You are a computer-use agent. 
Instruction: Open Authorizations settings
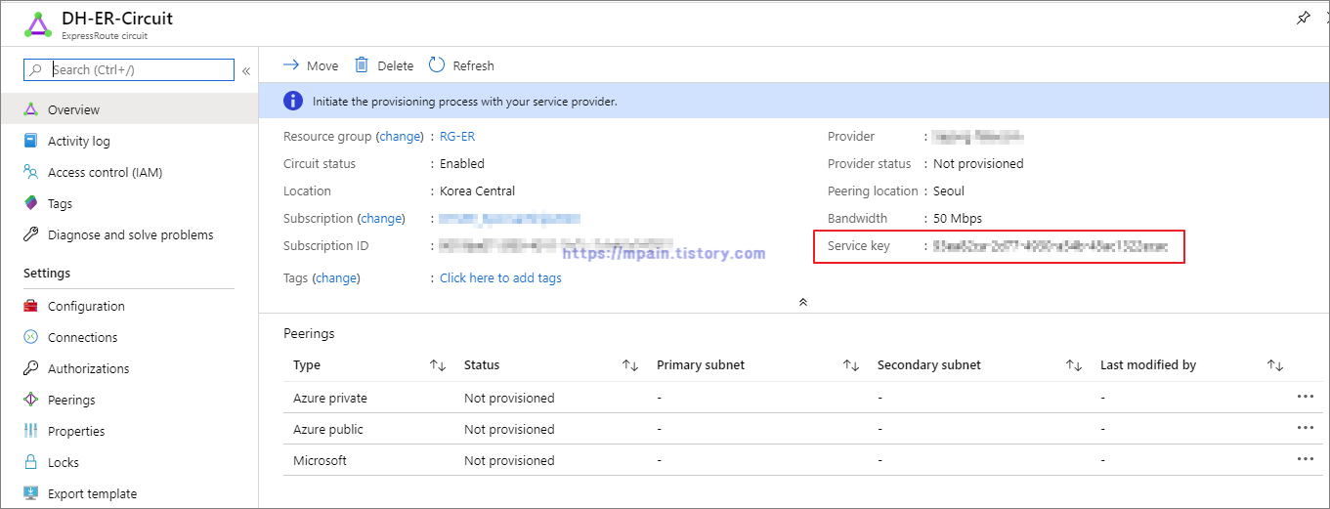[x=89, y=368]
